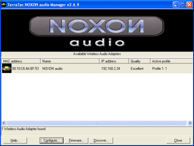Click the left scroll arrow of the list
Viewport: 194px width, 146px height.
tap(4, 123)
